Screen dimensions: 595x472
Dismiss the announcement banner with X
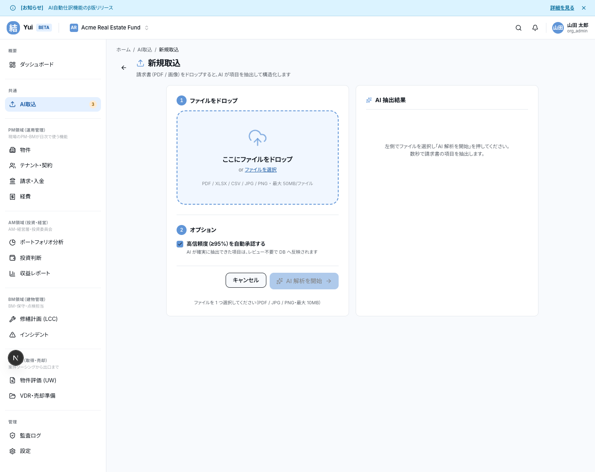[584, 8]
